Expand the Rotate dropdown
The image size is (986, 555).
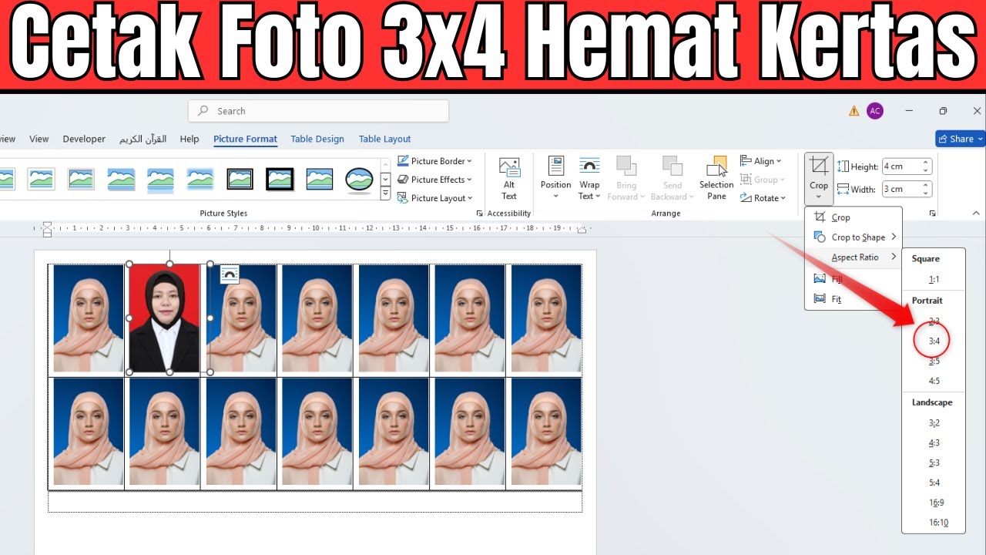click(x=763, y=198)
